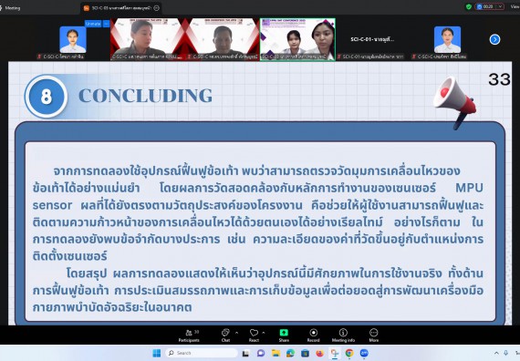
Task: Open Task View from the taskbar
Action: pyautogui.click(x=245, y=354)
